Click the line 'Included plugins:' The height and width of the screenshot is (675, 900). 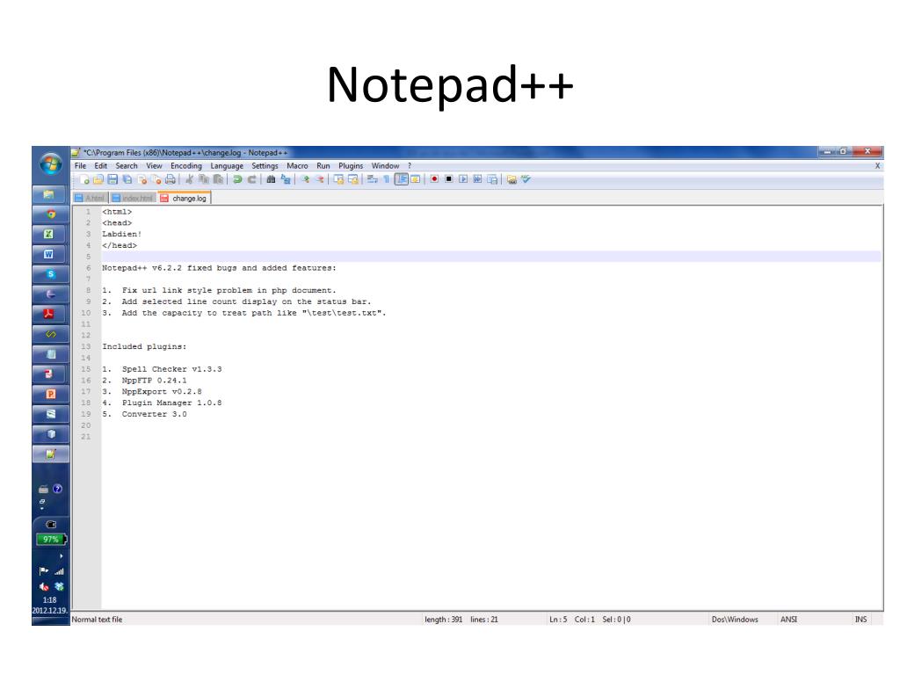tap(144, 346)
